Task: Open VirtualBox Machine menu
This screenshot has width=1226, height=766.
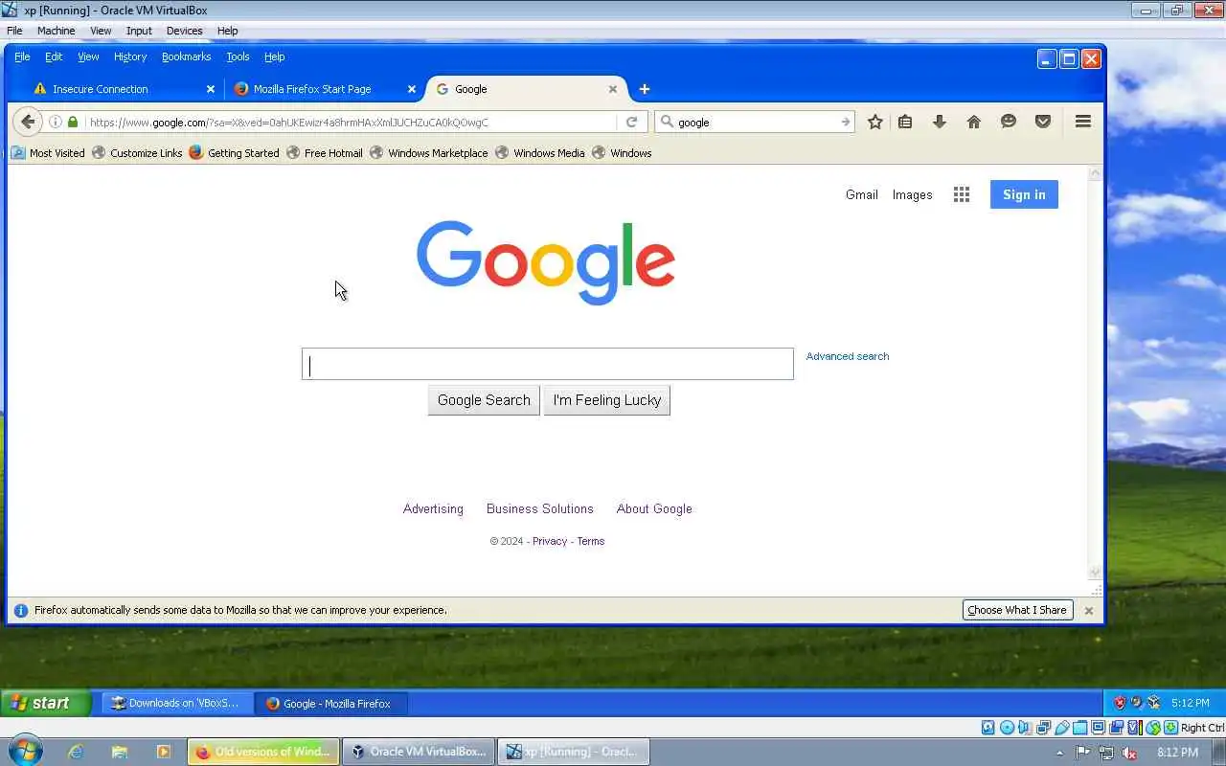Action: click(56, 31)
